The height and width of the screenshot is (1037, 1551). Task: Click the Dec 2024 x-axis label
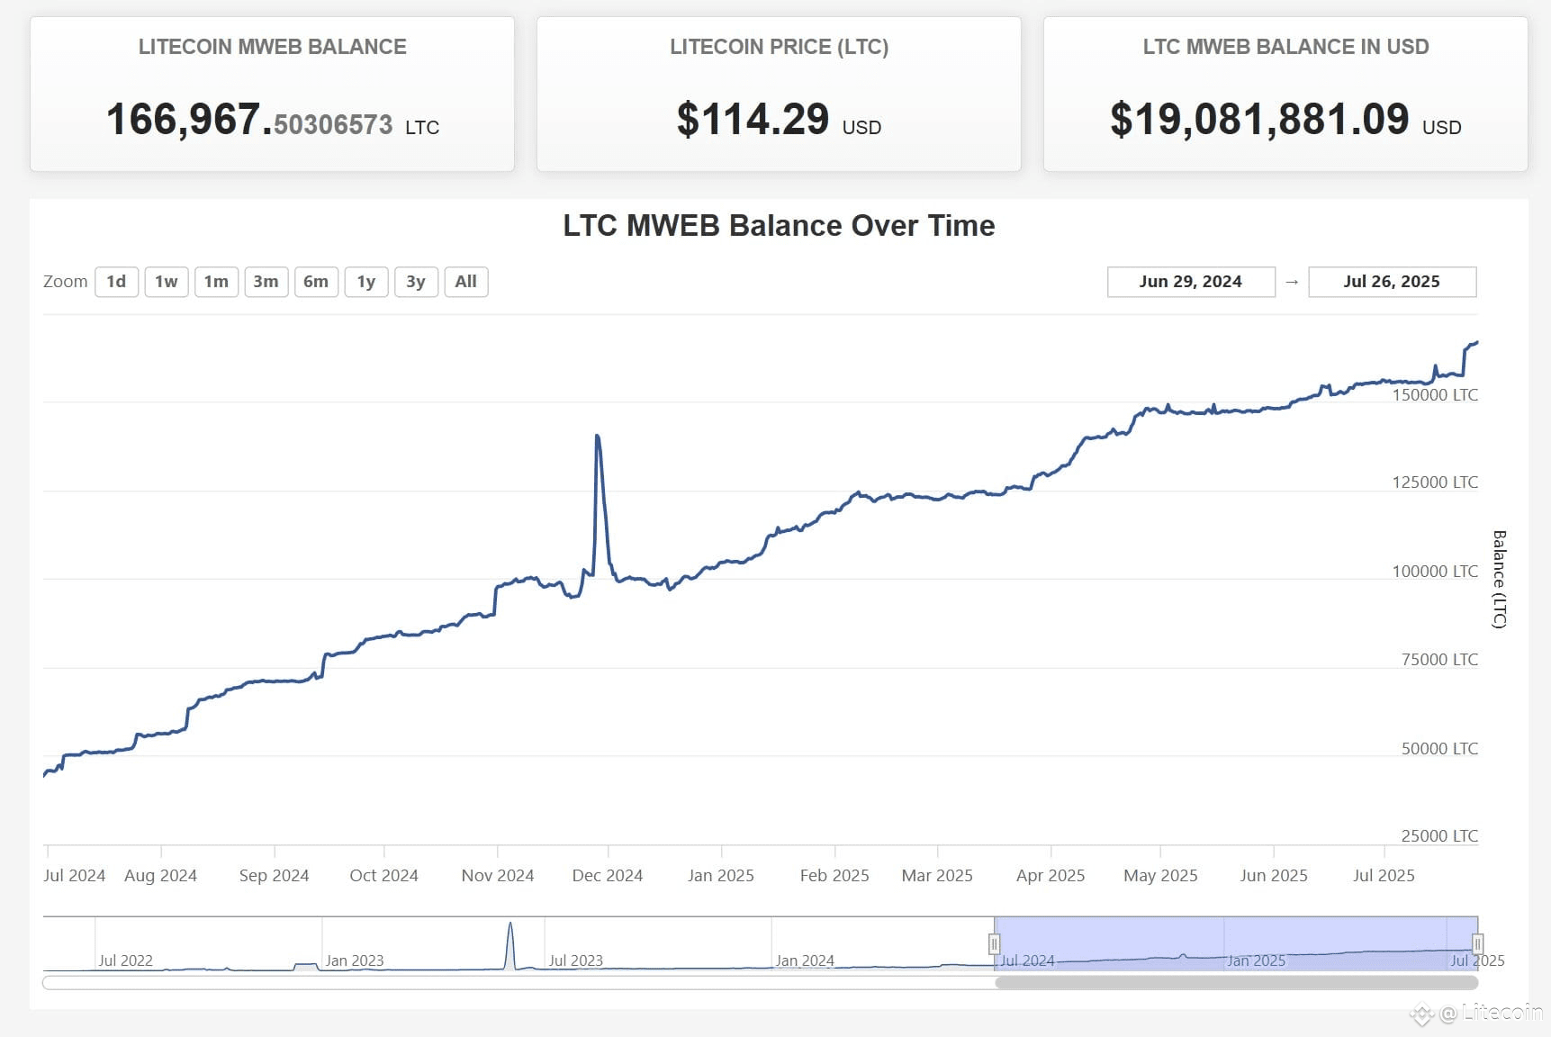608,875
